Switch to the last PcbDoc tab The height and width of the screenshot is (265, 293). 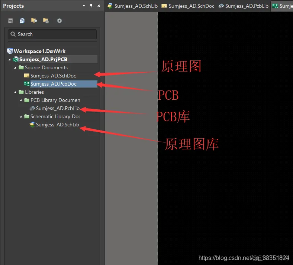pyautogui.click(x=282, y=6)
